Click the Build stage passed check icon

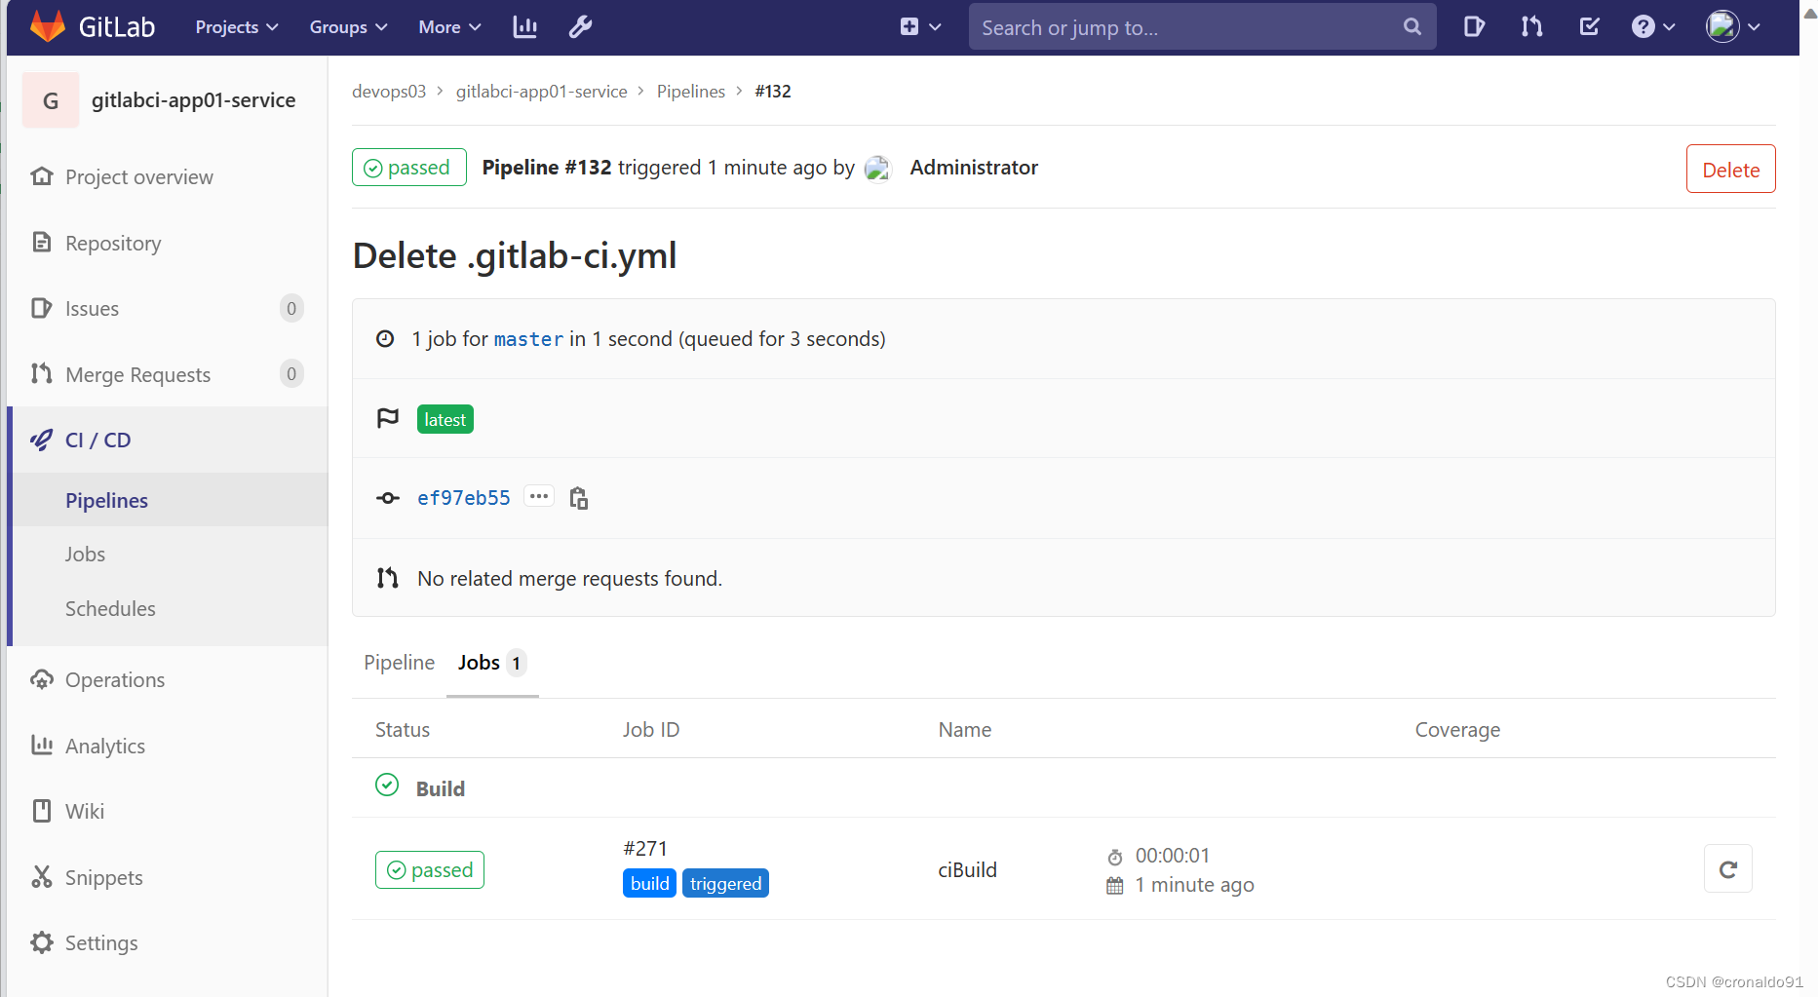pos(387,786)
